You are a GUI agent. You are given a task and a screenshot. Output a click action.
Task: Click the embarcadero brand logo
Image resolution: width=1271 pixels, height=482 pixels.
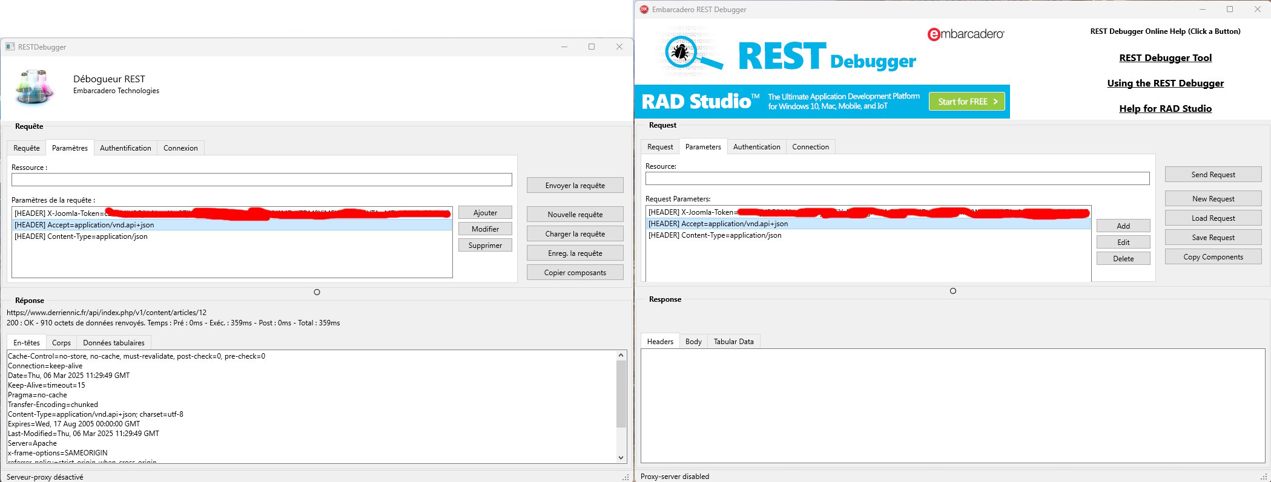coord(965,34)
